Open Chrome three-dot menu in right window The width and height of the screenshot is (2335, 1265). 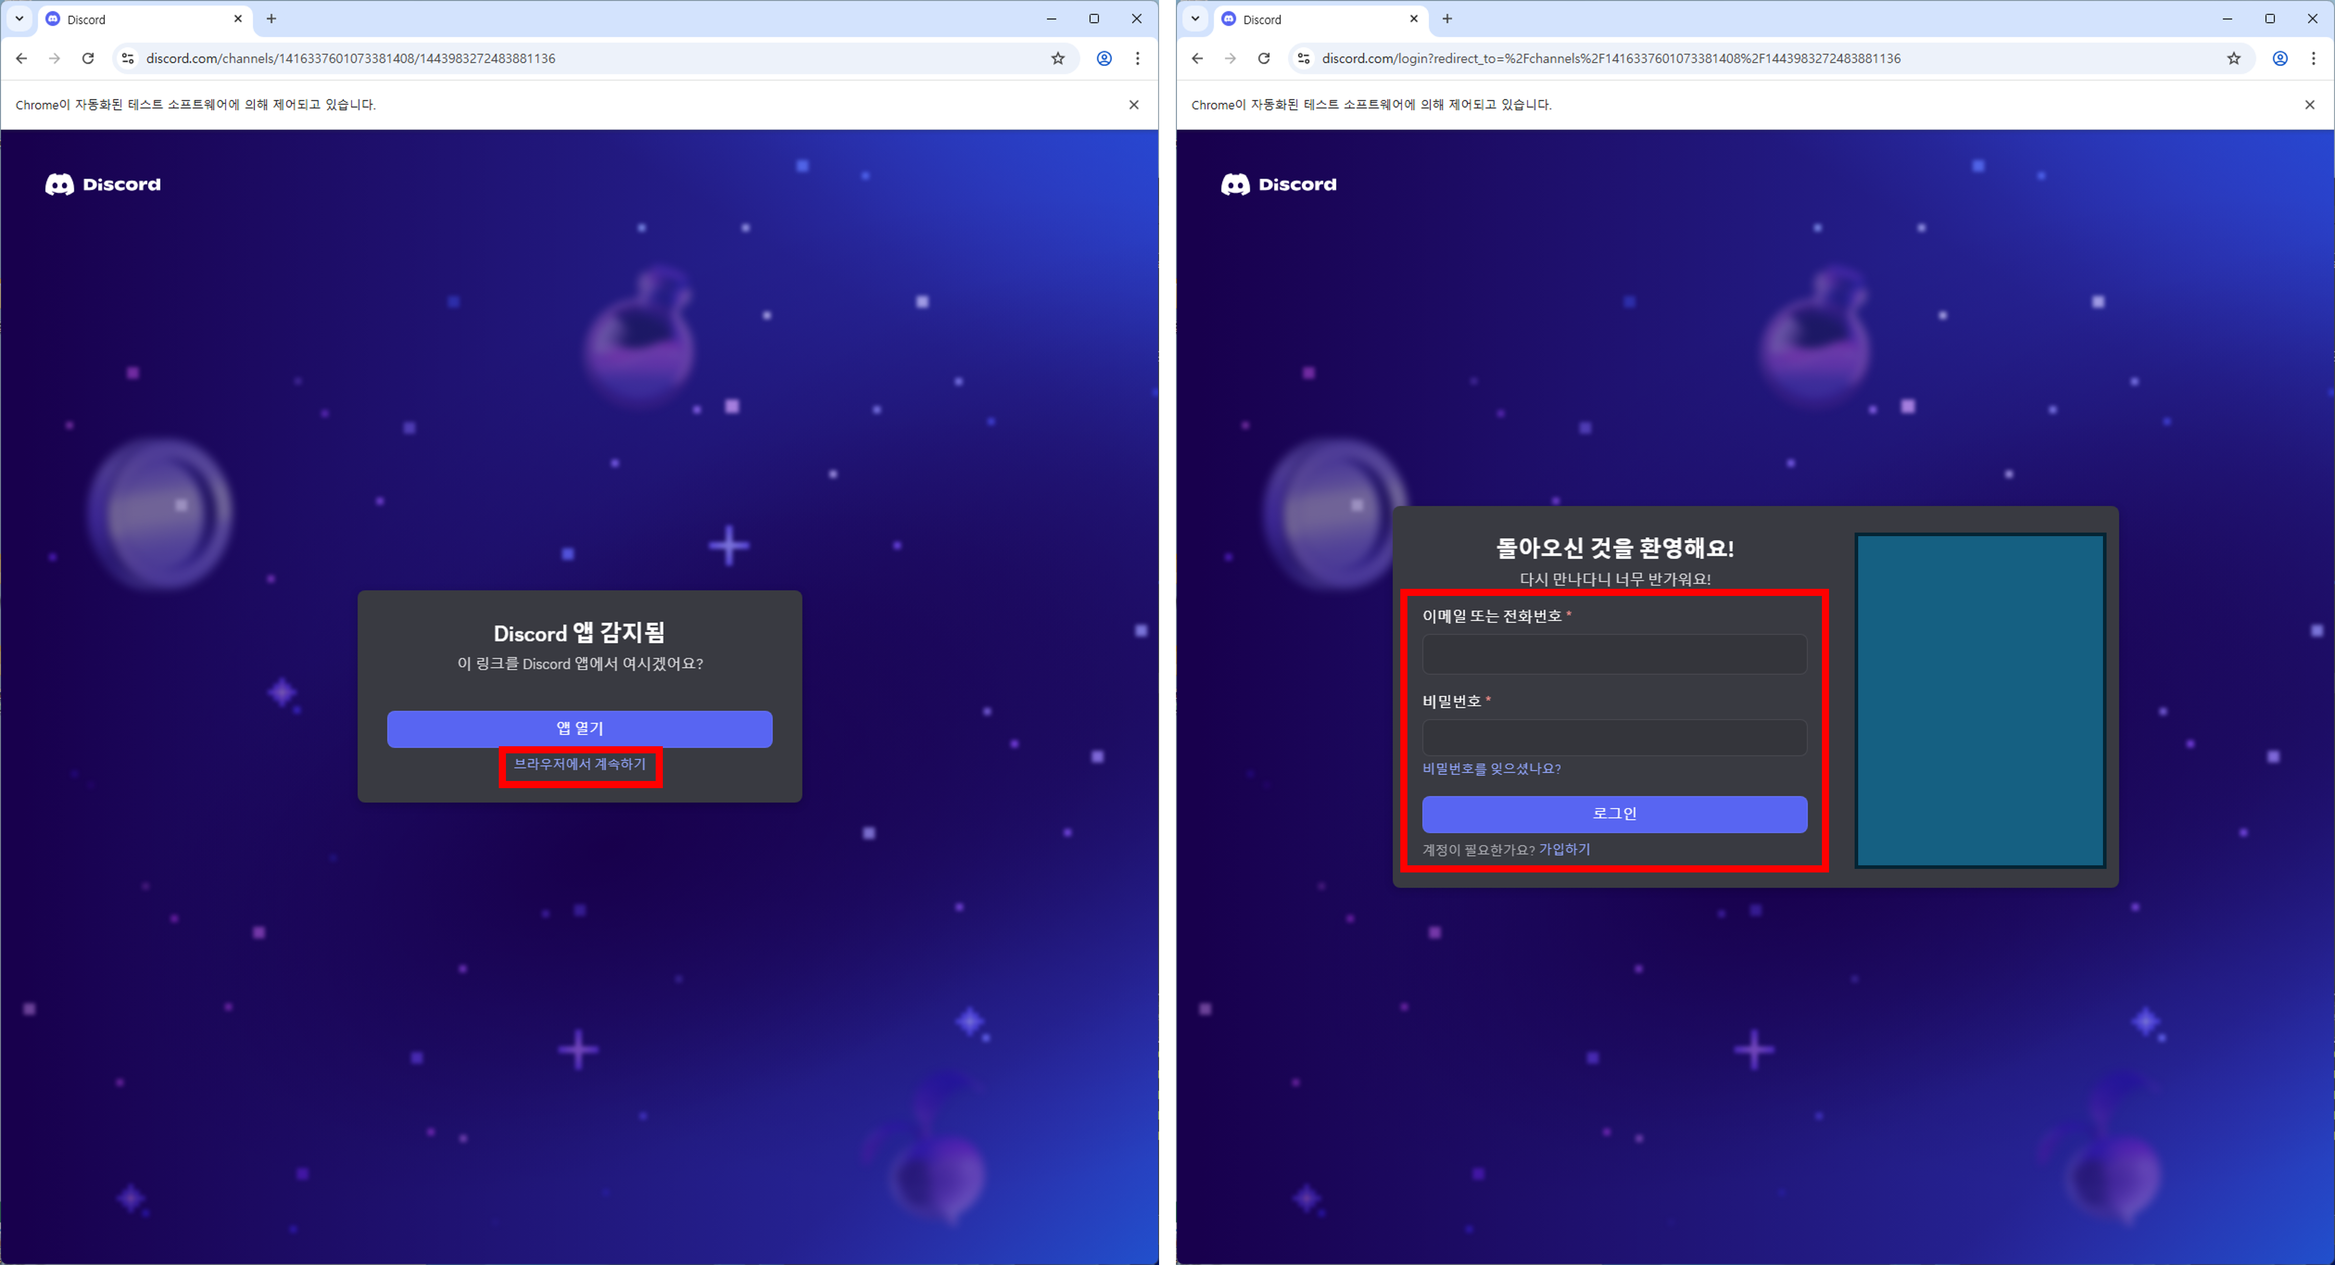pos(2313,58)
